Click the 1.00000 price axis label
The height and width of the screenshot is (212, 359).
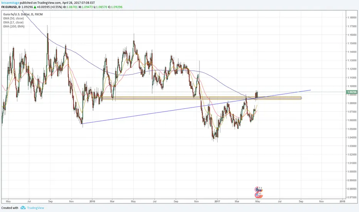[352, 172]
